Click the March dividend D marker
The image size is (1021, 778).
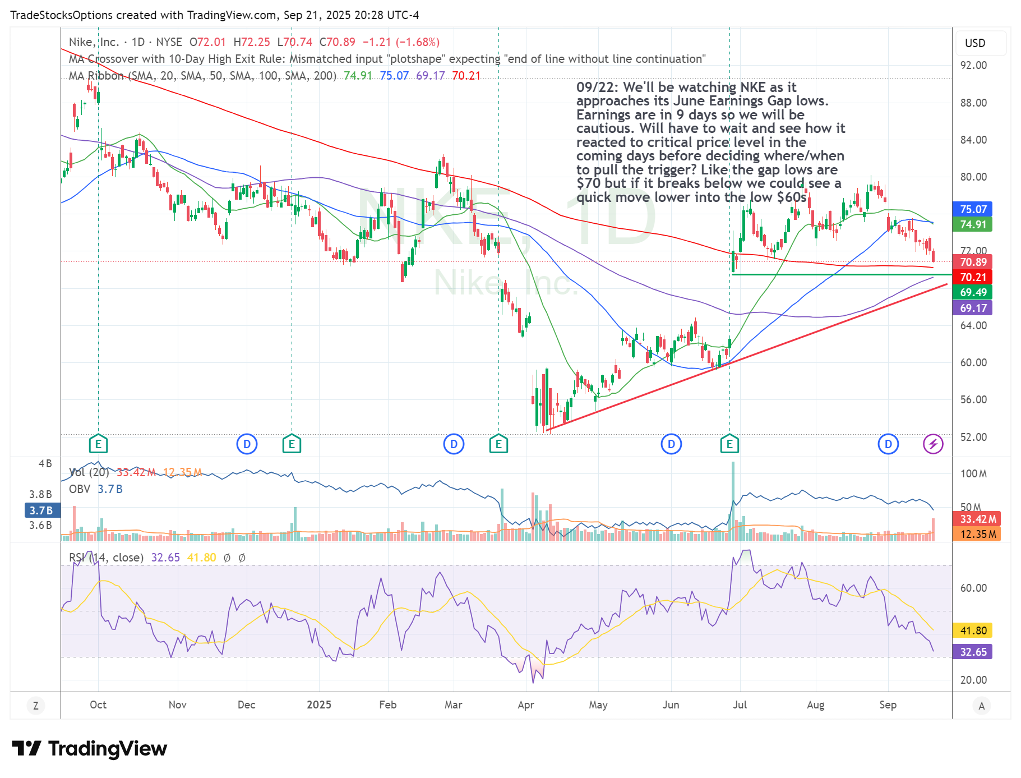[454, 445]
